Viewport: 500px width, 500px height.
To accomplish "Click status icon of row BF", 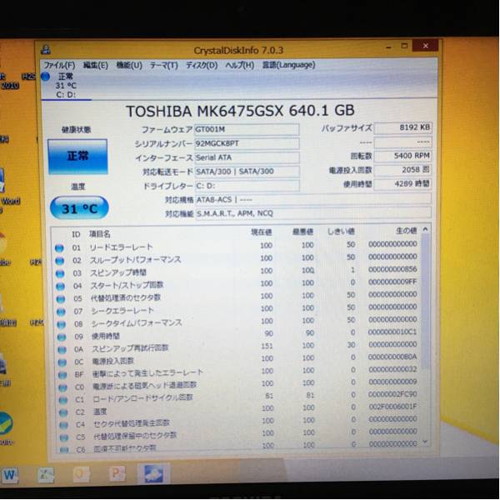I will tap(62, 375).
